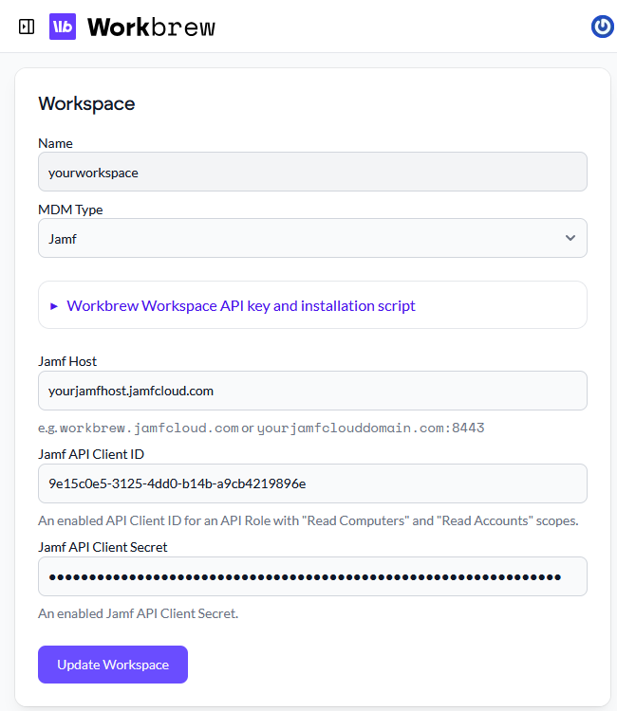Viewport: 617px width, 711px height.
Task: Toggle the sidebar panel icon
Action: pyautogui.click(x=27, y=27)
